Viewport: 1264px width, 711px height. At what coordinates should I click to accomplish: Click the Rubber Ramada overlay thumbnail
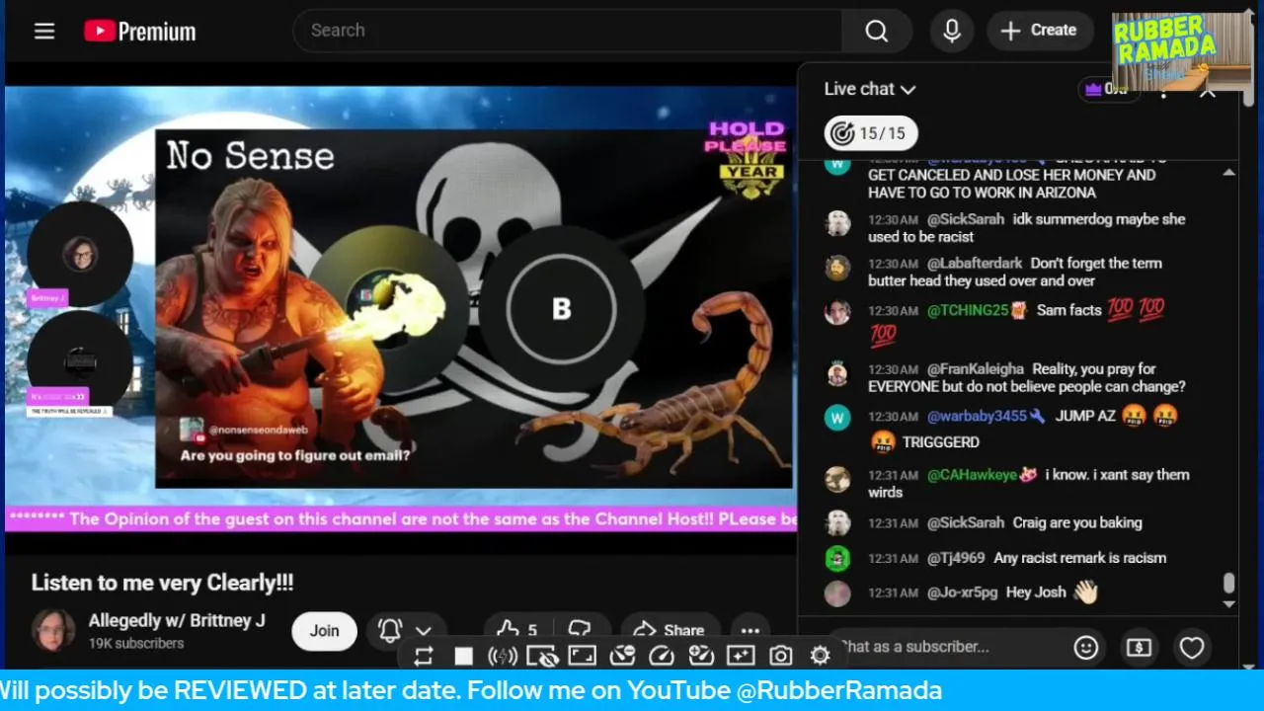pyautogui.click(x=1181, y=51)
